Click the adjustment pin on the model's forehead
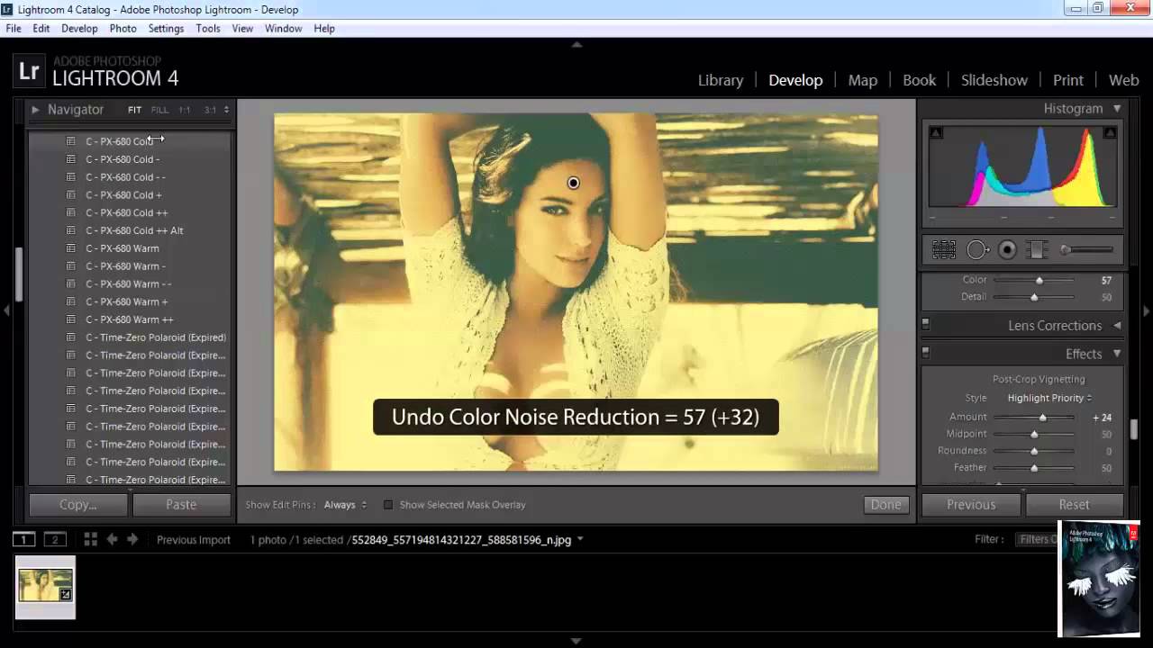 [x=574, y=183]
